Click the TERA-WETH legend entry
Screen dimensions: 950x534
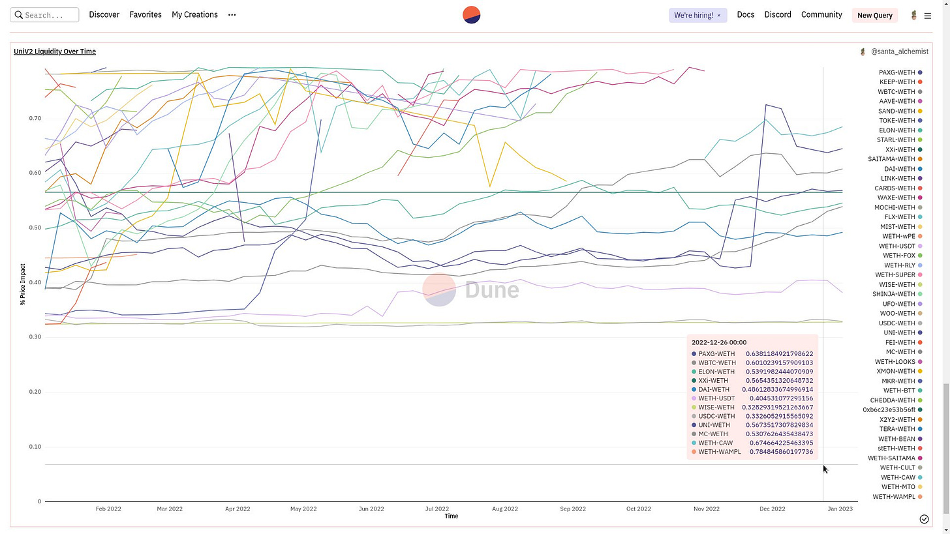pyautogui.click(x=901, y=429)
